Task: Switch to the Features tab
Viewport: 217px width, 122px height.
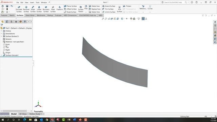Action: (x=4, y=15)
